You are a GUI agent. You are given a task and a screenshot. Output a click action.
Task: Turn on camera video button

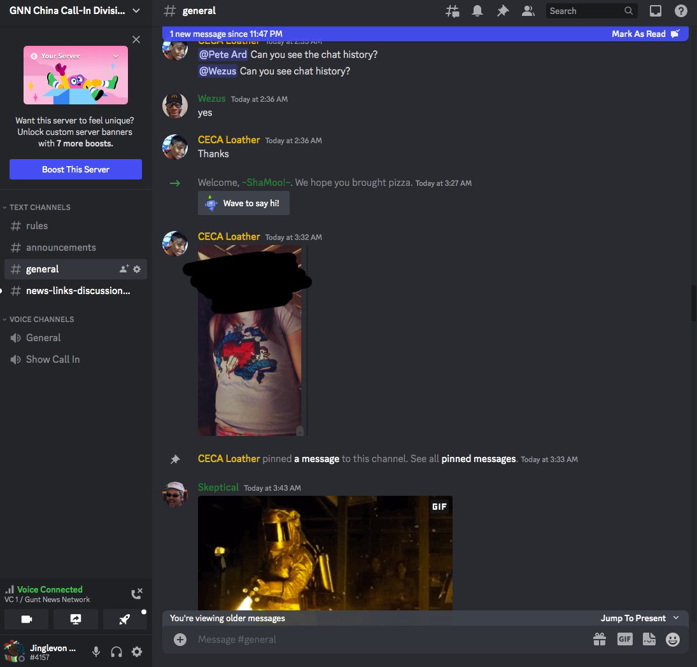tap(26, 619)
